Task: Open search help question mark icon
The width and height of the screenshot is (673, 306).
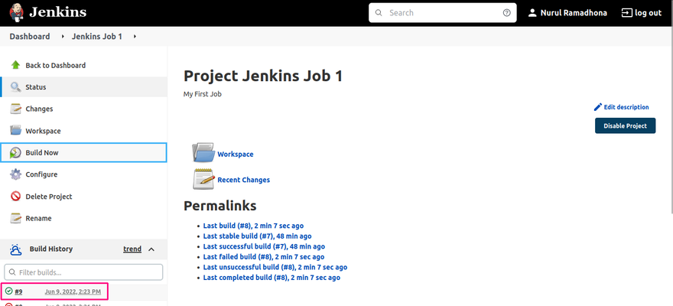Action: (x=506, y=13)
